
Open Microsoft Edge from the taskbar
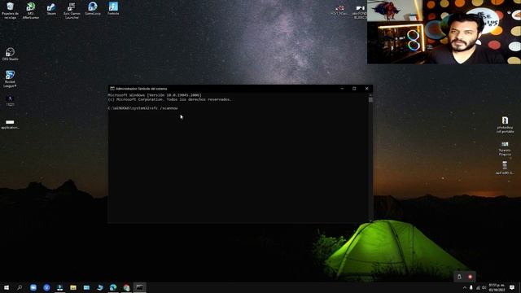tap(113, 287)
